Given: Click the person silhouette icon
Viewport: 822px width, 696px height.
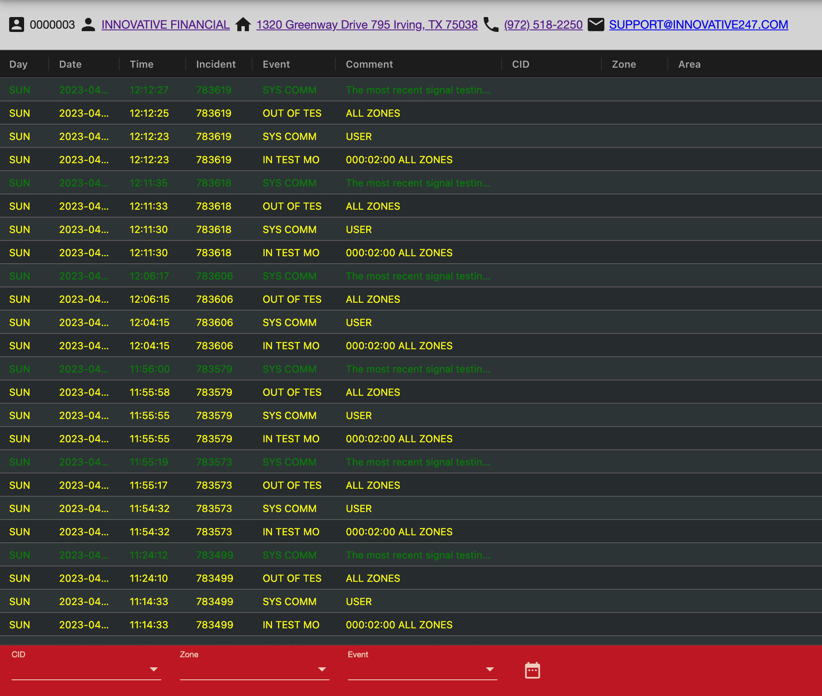Looking at the screenshot, I should (88, 25).
